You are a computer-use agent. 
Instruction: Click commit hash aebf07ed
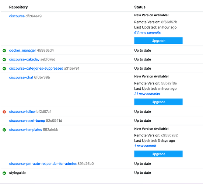(48, 59)
